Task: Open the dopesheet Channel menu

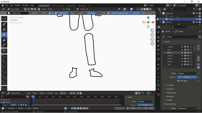Action: [x=50, y=93]
